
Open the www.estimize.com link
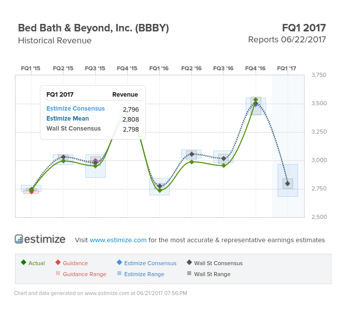tap(118, 240)
